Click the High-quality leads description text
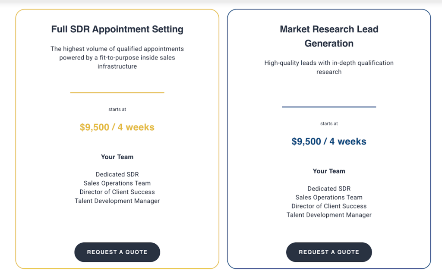This screenshot has width=442, height=280. [x=329, y=67]
